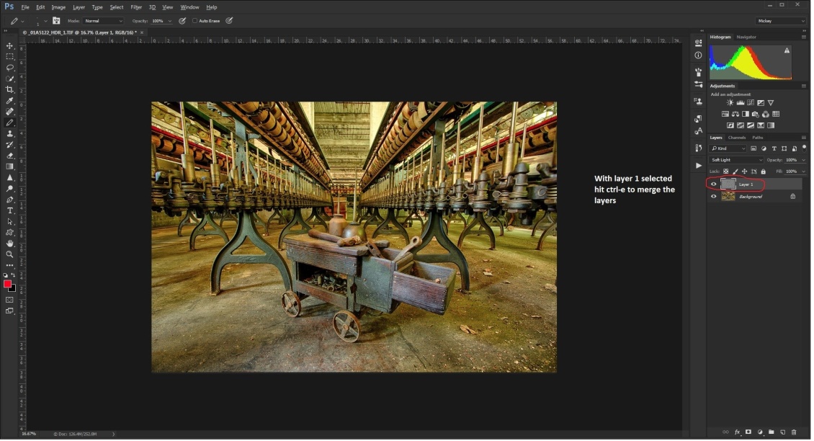Toggle Lock transparent pixels
The image size is (814, 441).
click(x=725, y=171)
